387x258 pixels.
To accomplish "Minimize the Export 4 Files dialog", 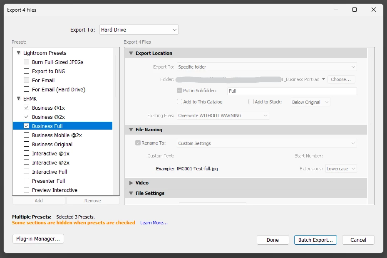I will coord(336,10).
